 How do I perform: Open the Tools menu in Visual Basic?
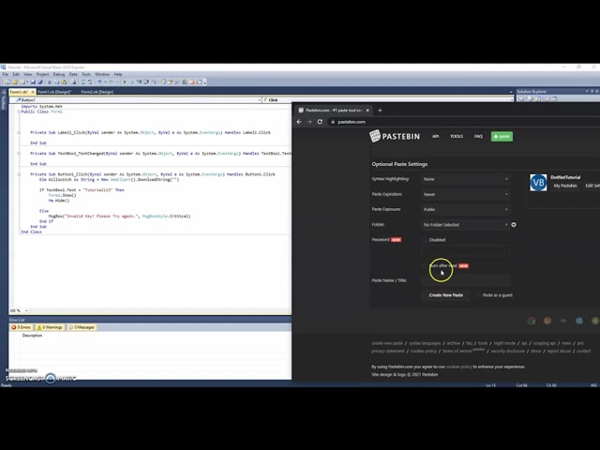[x=86, y=74]
